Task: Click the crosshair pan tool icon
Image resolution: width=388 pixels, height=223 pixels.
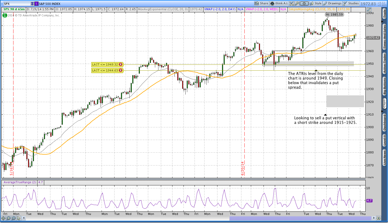Action: pos(3,218)
